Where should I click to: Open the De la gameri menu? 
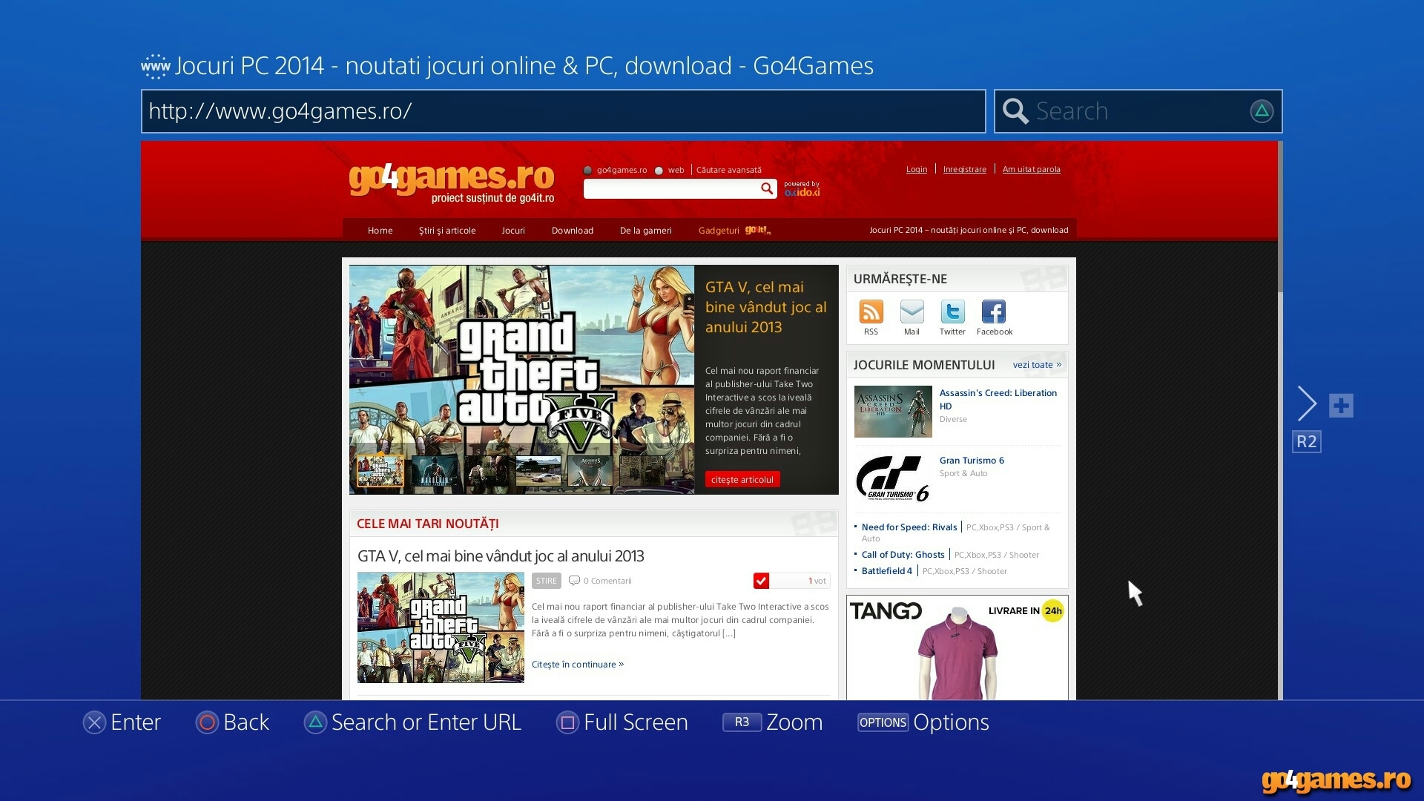click(x=646, y=231)
